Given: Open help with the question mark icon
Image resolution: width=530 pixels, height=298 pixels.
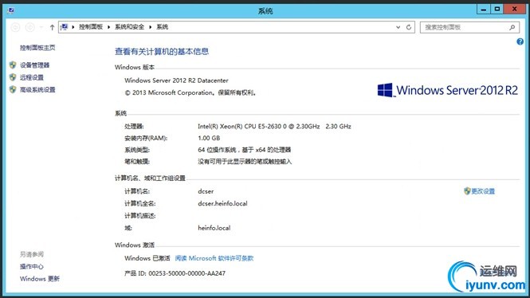Looking at the screenshot, I should (520, 41).
